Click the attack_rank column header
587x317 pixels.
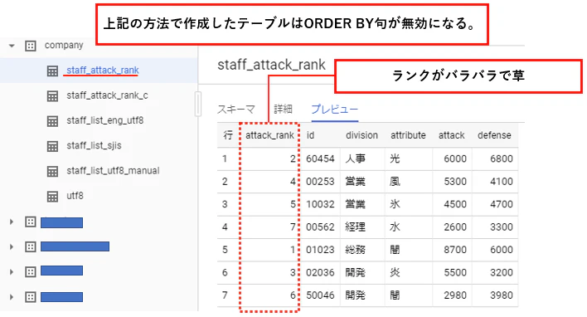tap(269, 135)
